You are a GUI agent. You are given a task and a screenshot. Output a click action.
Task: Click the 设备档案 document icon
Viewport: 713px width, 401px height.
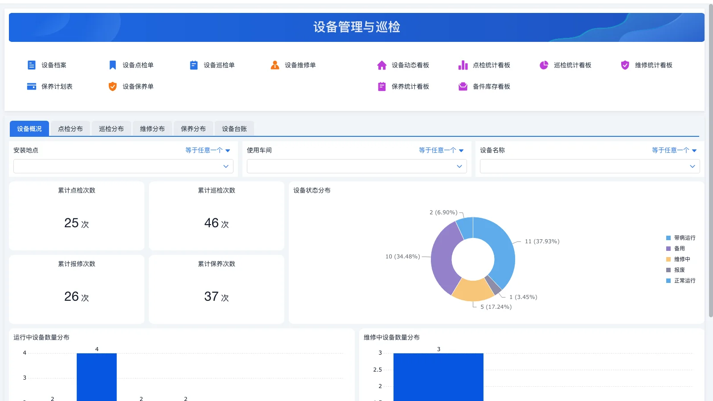click(x=32, y=65)
